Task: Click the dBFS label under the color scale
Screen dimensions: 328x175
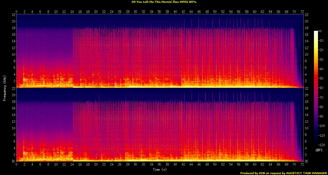Action: pos(318,150)
